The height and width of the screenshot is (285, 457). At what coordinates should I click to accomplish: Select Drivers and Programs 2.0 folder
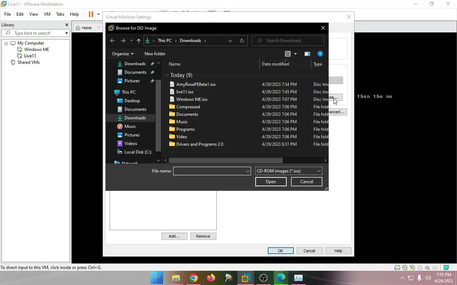tap(199, 144)
